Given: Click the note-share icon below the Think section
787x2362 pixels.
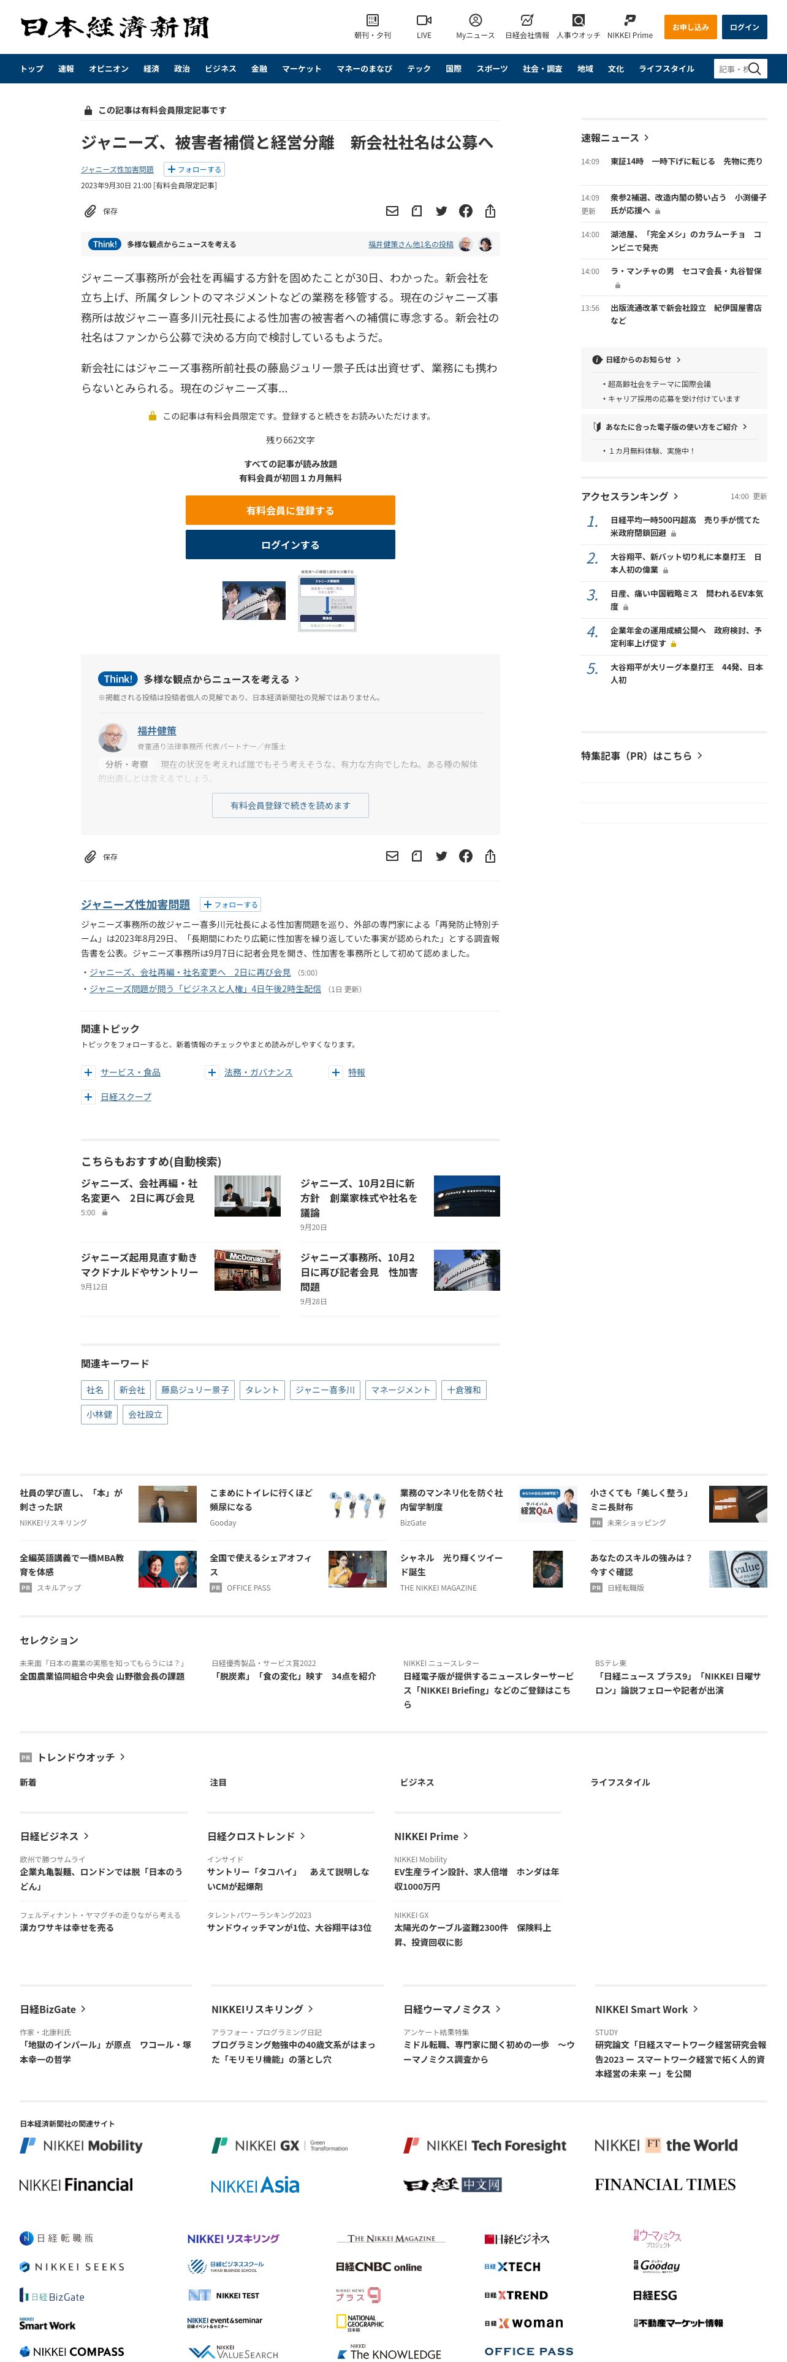Looking at the screenshot, I should click(417, 857).
